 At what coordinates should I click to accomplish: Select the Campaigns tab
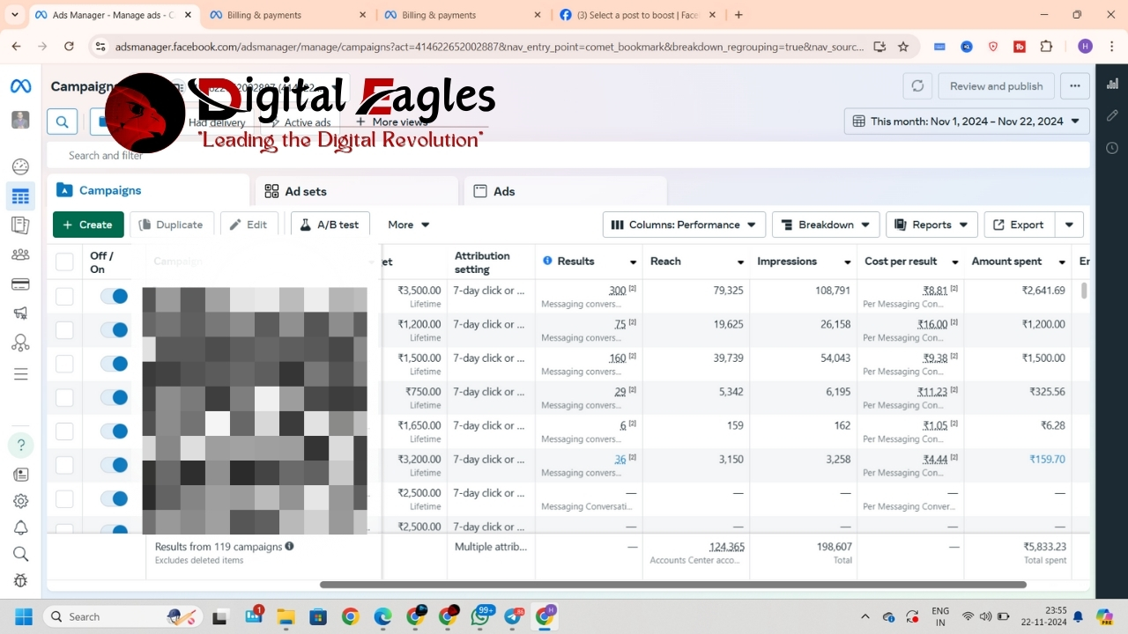tap(148, 190)
